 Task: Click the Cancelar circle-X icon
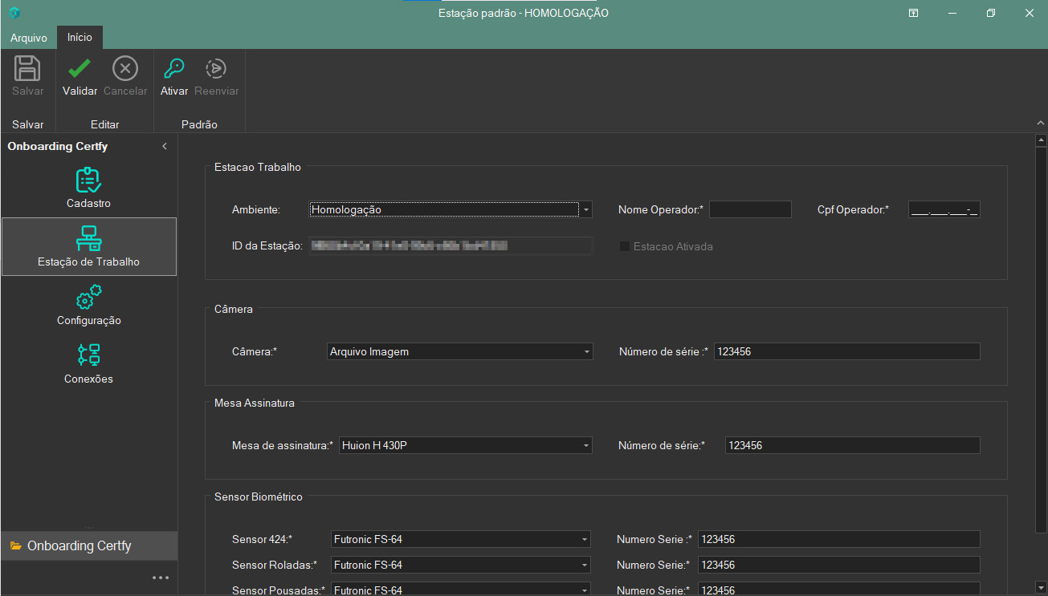point(124,69)
